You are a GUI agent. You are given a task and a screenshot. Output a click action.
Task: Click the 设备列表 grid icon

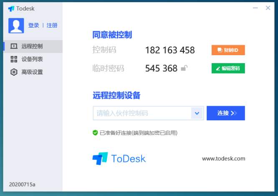point(14,59)
